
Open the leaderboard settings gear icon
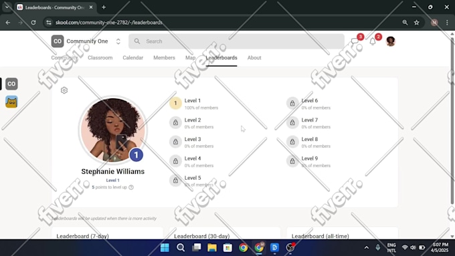pos(64,90)
